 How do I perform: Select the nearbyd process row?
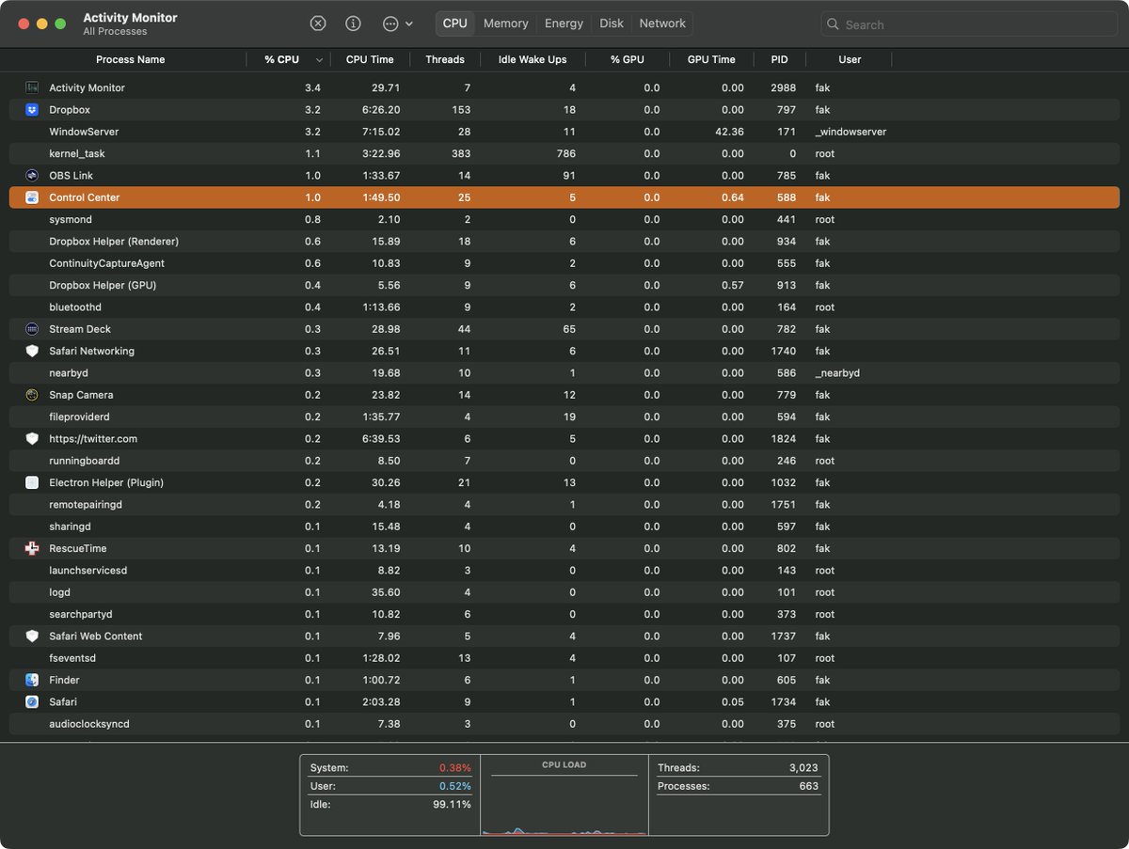[x=564, y=373]
